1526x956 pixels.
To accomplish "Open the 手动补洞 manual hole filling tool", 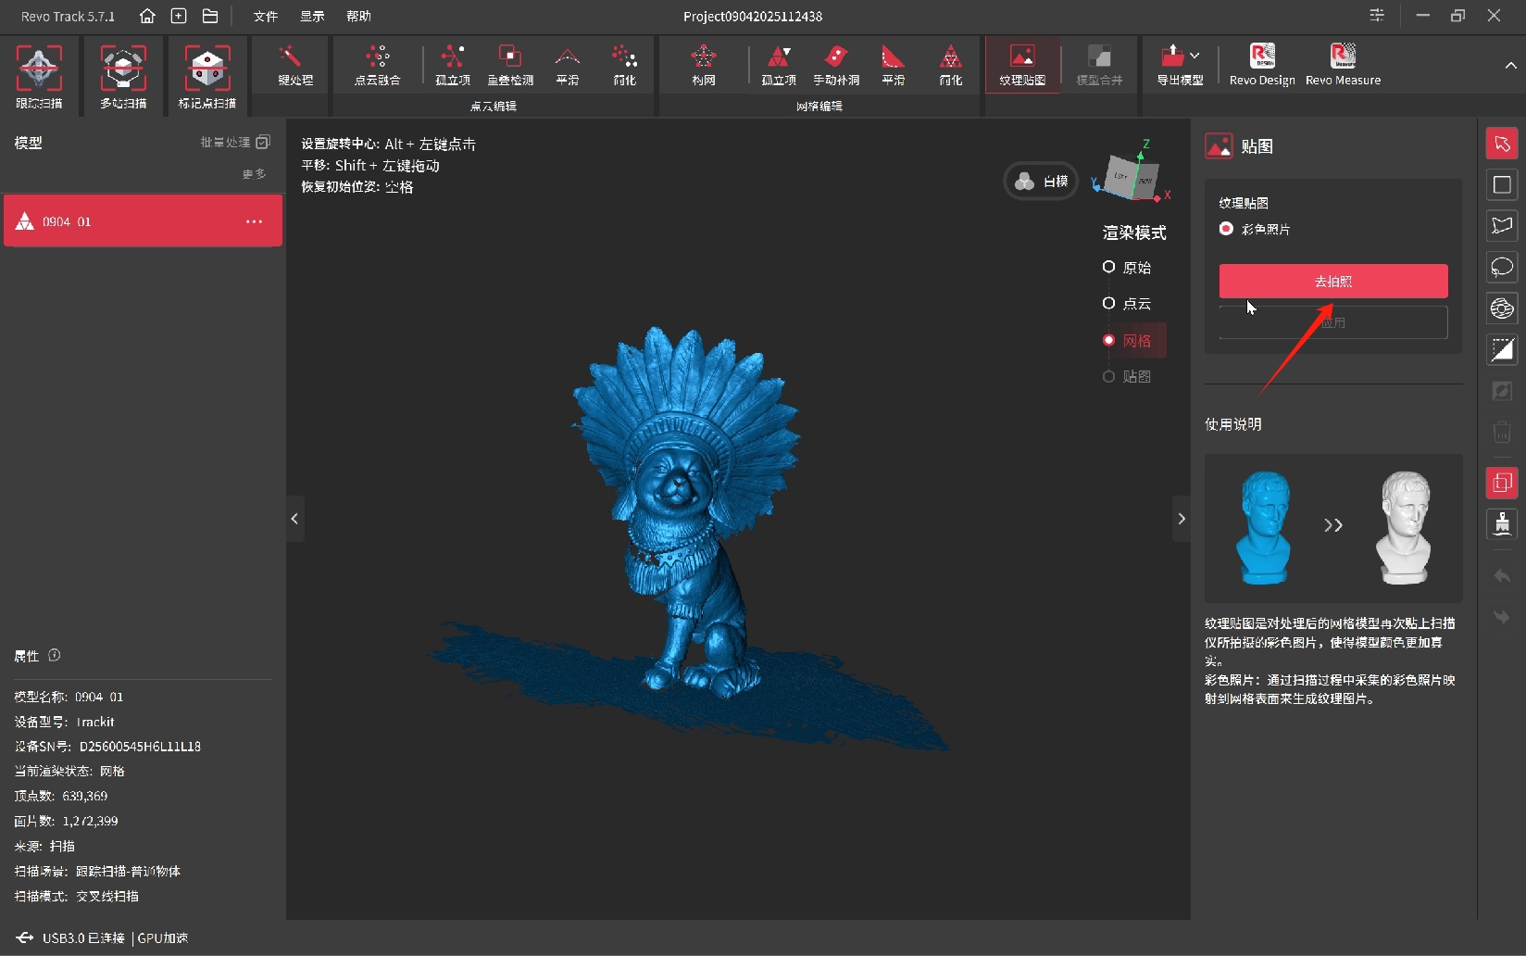I will [x=835, y=65].
